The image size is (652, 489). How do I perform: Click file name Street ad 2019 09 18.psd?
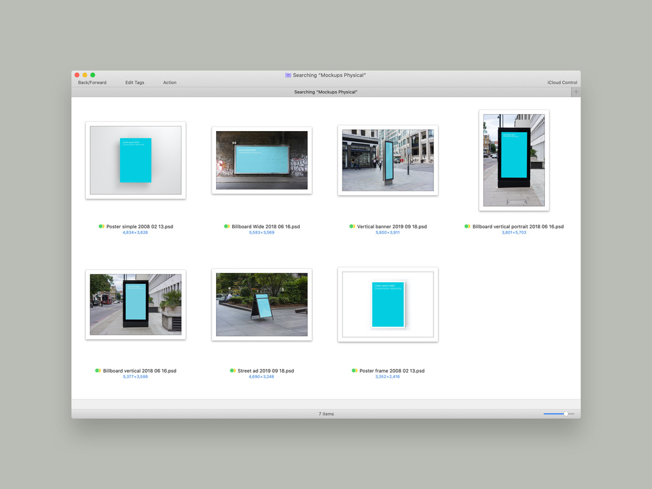[x=266, y=371]
